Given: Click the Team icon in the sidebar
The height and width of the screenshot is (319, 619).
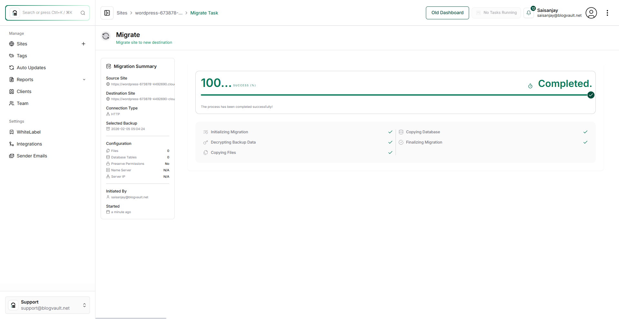Looking at the screenshot, I should coord(11,103).
